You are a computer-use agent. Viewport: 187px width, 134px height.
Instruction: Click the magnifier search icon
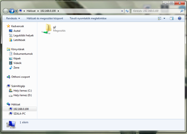pyautogui.click(x=182, y=11)
